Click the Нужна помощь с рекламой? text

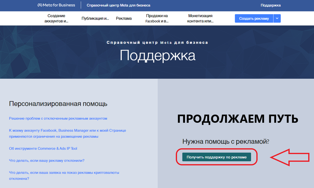click(226, 142)
